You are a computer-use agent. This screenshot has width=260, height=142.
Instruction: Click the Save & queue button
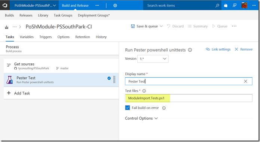(147, 26)
